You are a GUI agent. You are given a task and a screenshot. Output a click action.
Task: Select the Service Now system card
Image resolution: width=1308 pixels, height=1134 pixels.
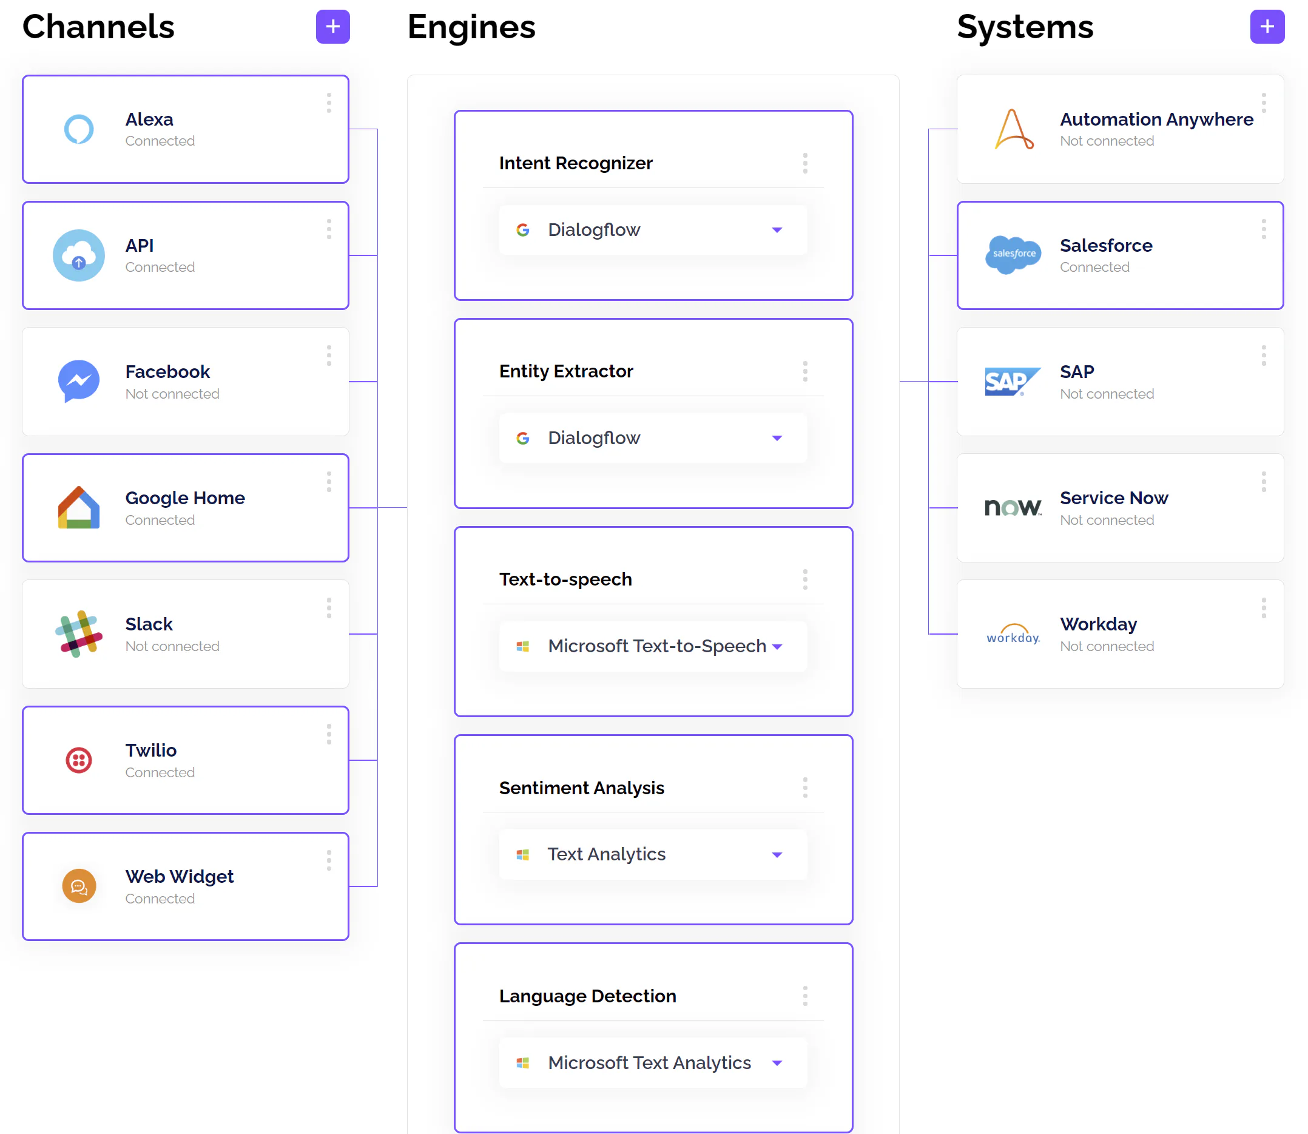coord(1120,507)
